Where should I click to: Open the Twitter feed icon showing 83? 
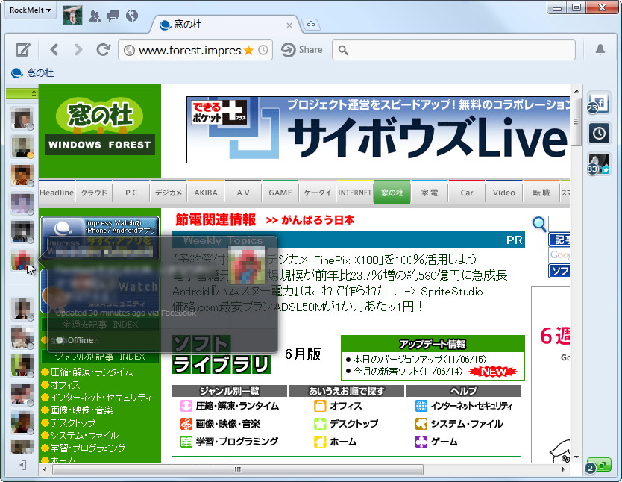click(x=600, y=163)
